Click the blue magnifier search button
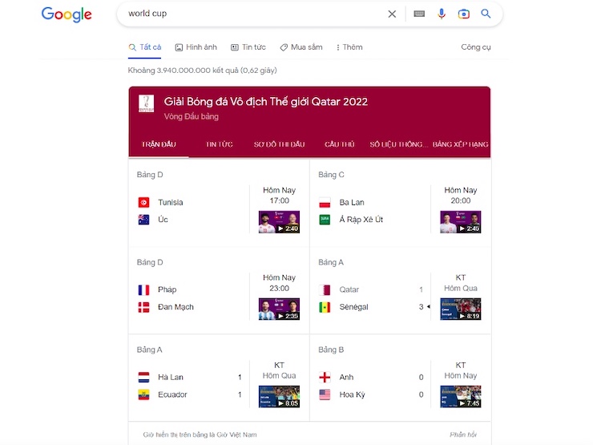The height and width of the screenshot is (445, 593). pos(486,14)
